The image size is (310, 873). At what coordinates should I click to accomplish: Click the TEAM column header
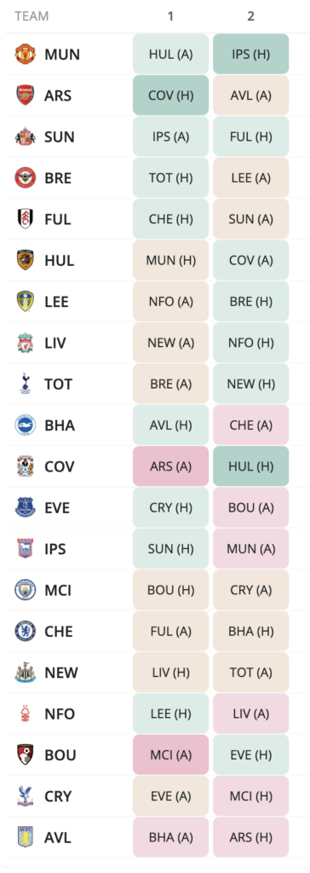click(x=32, y=16)
